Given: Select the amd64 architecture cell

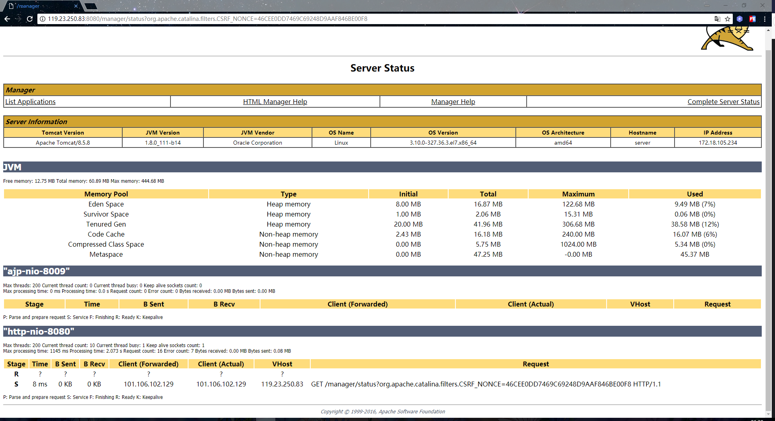Looking at the screenshot, I should point(563,143).
